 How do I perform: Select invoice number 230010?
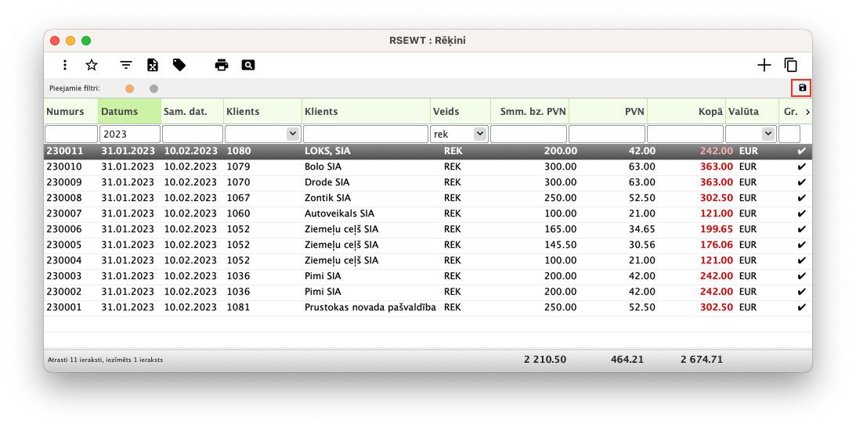pos(64,167)
